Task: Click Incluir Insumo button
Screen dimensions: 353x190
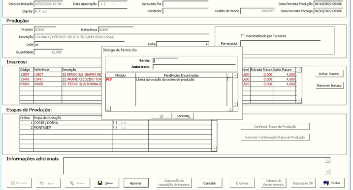Action: tap(329, 74)
